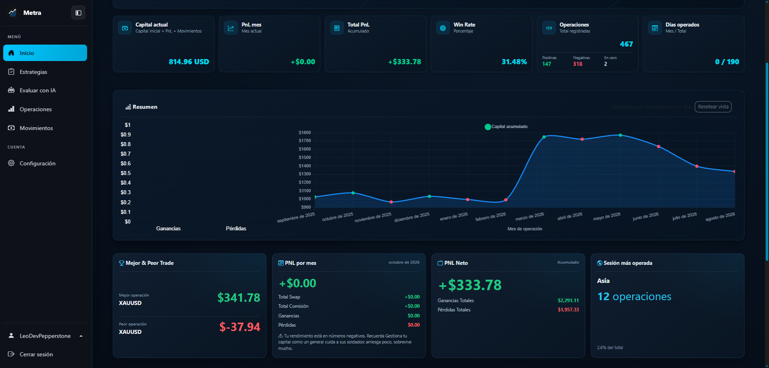Click Cerrar sesión to log out
Image resolution: width=769 pixels, height=368 pixels.
(x=45, y=354)
